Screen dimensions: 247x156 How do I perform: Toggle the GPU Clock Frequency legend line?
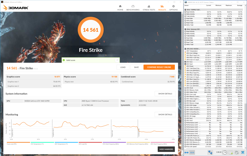click(162, 143)
